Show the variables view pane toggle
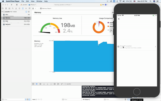 point(129,99)
